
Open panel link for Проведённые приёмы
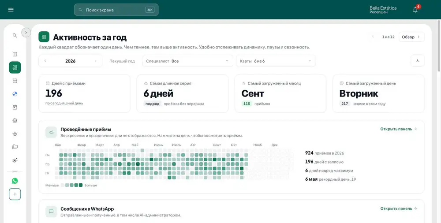[x=399, y=129]
